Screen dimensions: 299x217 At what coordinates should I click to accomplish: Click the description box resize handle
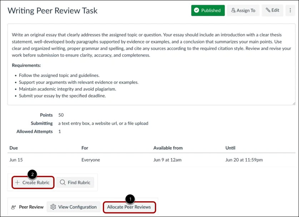(294, 104)
